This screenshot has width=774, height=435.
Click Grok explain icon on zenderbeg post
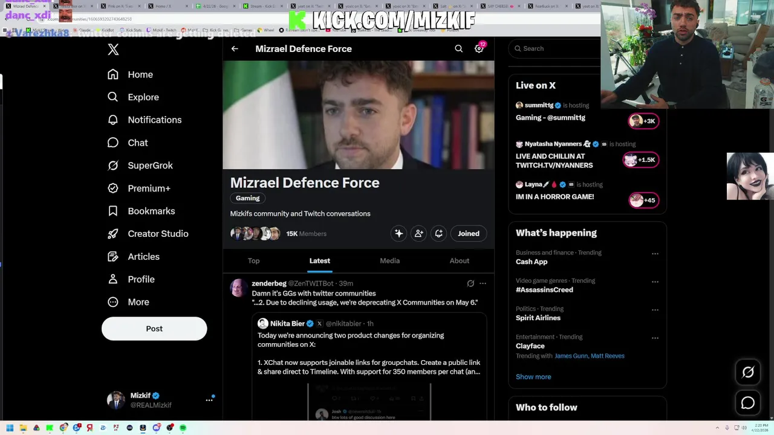(470, 283)
